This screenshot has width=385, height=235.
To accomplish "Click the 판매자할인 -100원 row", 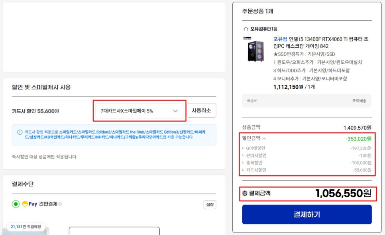I will click(x=306, y=155).
